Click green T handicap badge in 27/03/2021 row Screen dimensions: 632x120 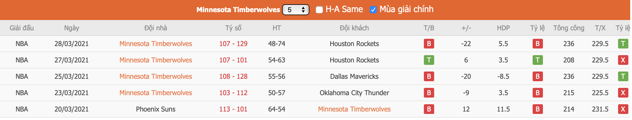point(537,60)
